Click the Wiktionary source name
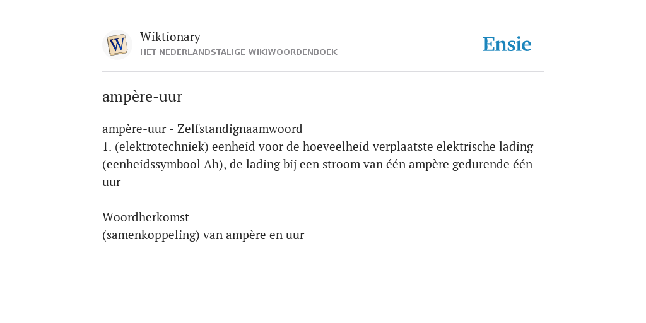Screen dimensions: 646x323 (170, 37)
